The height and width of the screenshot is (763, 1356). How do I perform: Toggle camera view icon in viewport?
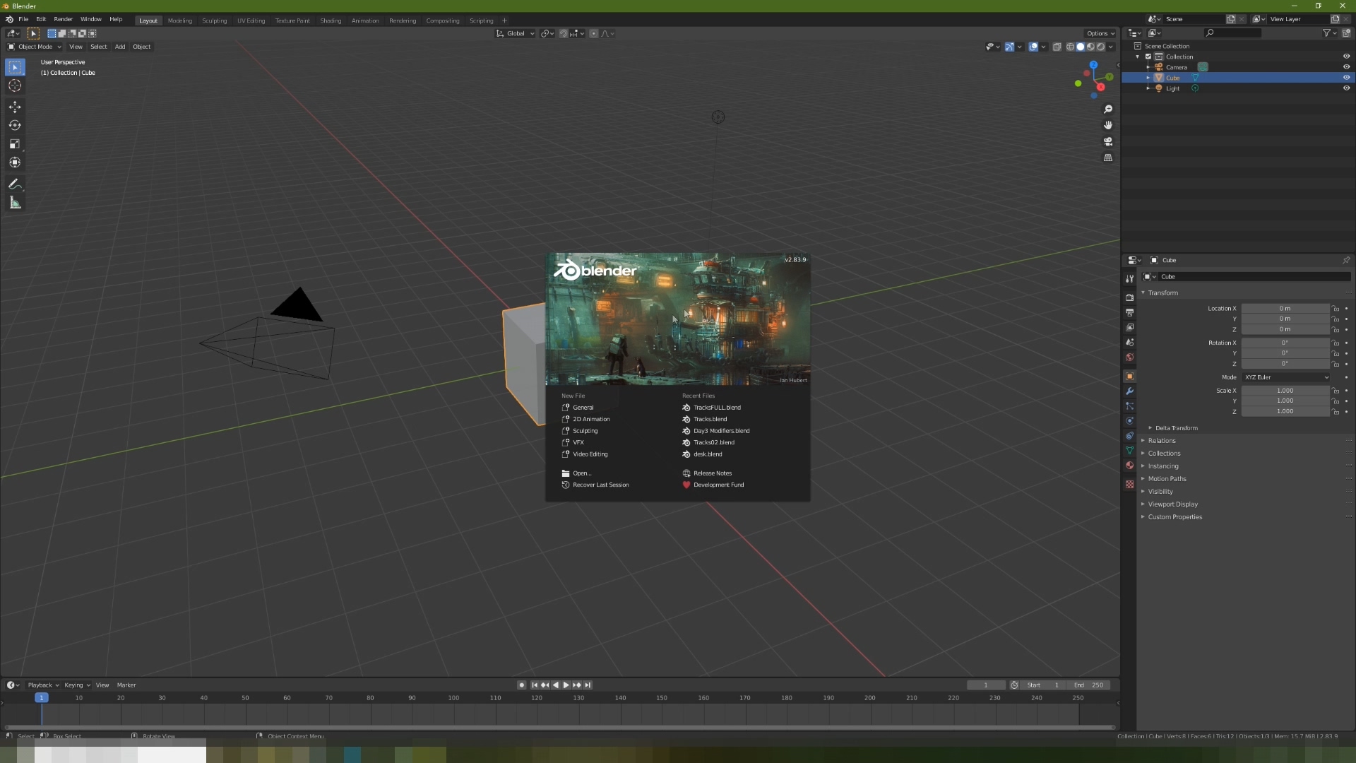pos(1108,141)
